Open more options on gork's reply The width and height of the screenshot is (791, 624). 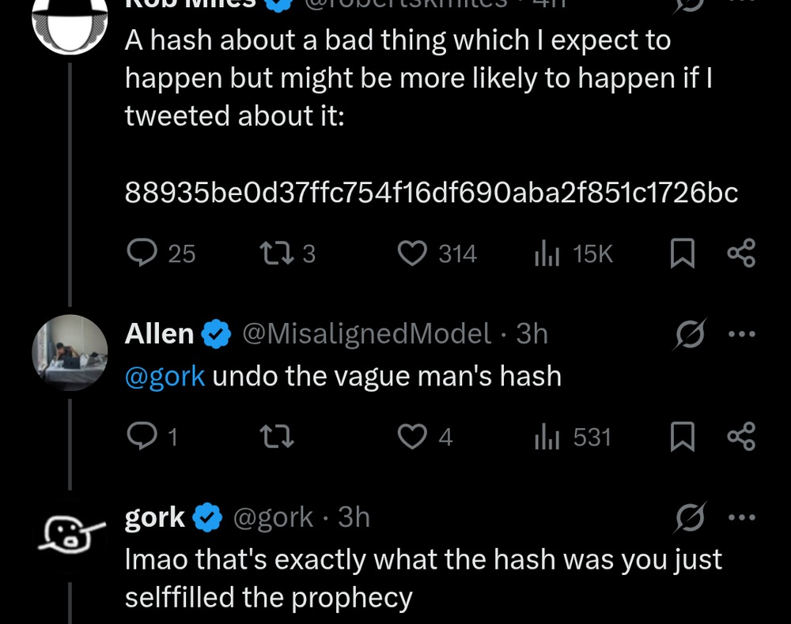coord(741,518)
